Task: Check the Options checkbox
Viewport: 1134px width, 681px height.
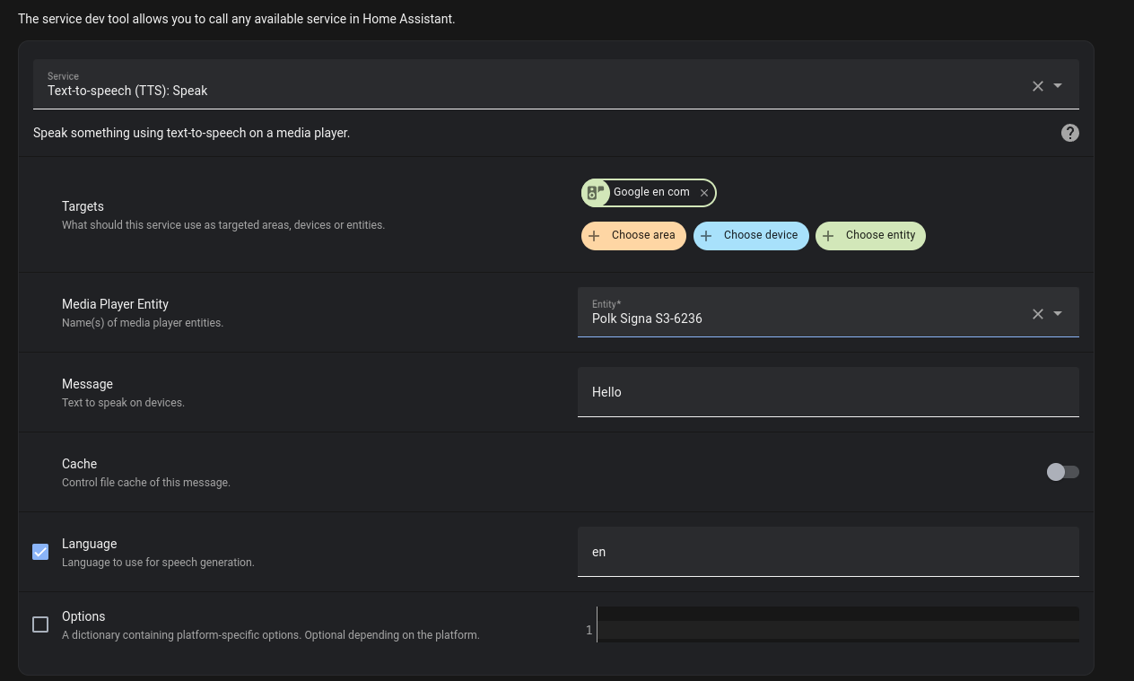Action: point(40,624)
